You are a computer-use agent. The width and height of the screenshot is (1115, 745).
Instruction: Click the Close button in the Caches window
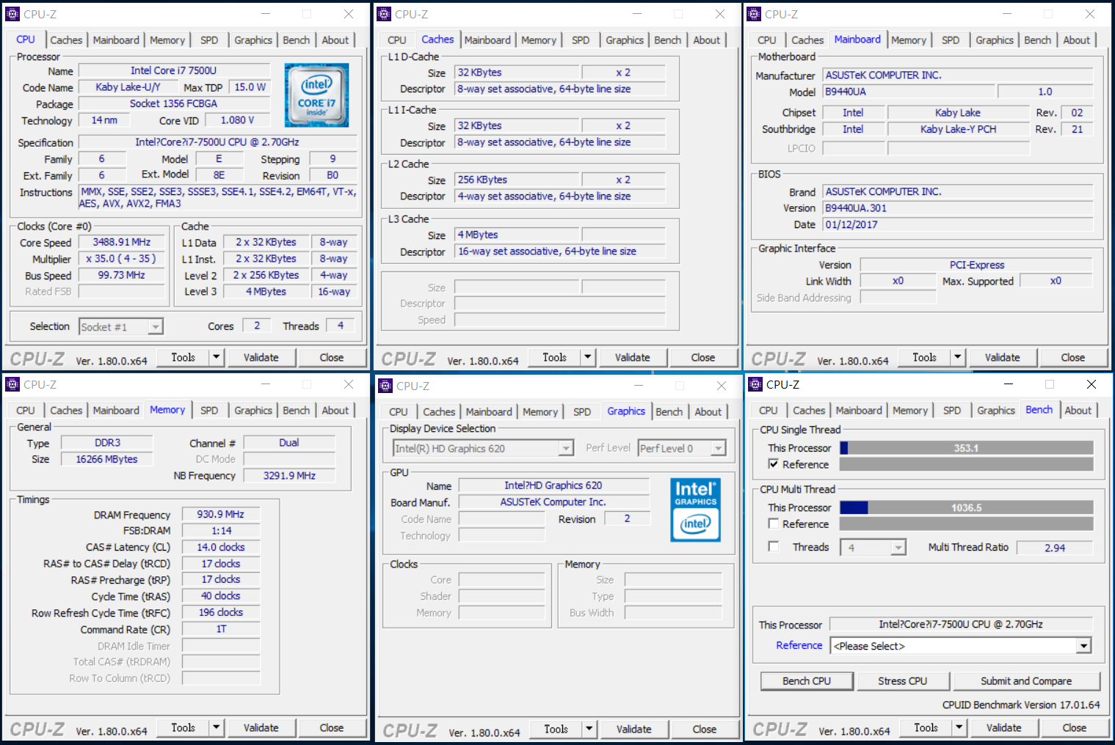[703, 357]
